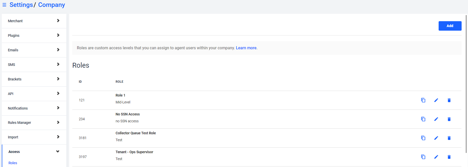Image resolution: width=468 pixels, height=167 pixels.
Task: Open the Brackets settings menu
Action: pos(34,79)
